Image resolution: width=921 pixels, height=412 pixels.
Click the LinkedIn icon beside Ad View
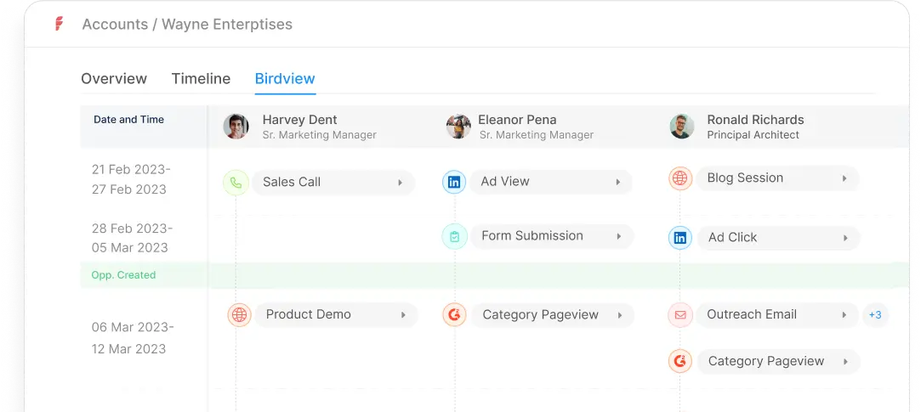(x=454, y=182)
